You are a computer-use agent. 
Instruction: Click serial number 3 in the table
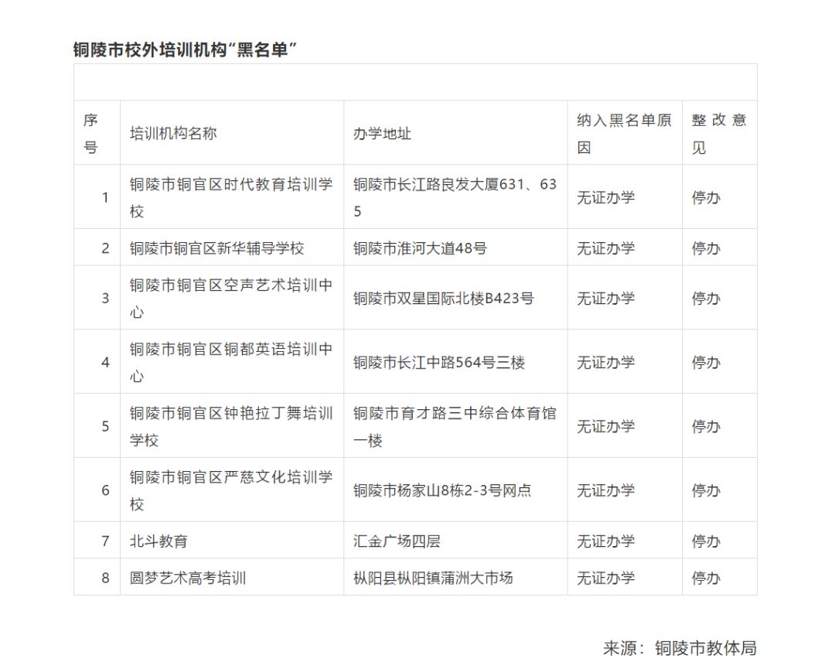pos(105,299)
